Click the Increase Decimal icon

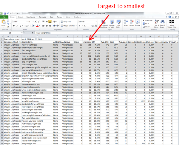click(92, 26)
